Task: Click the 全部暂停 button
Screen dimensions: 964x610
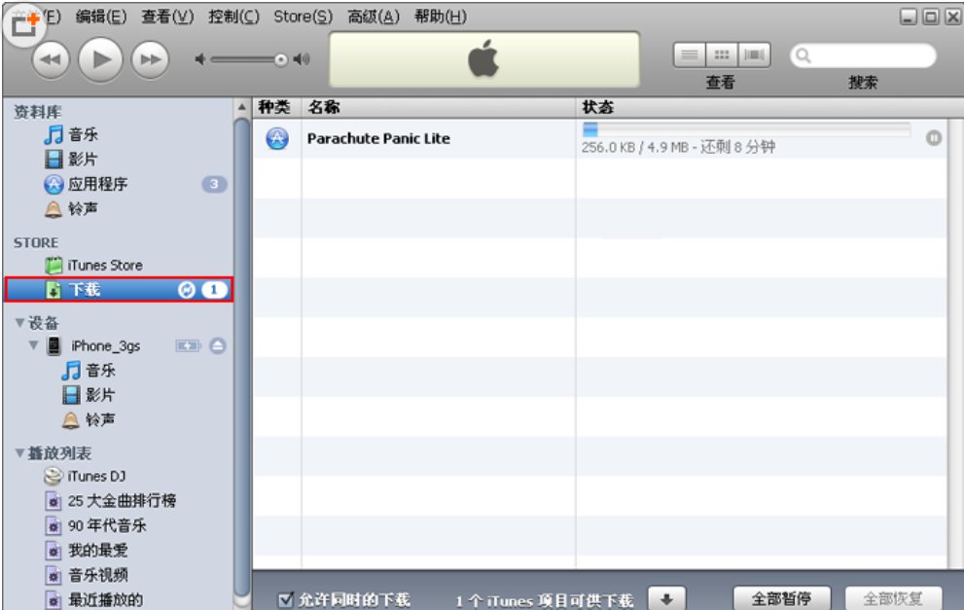Action: [781, 599]
